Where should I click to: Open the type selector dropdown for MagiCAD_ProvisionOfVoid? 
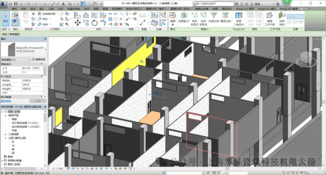tap(45, 49)
